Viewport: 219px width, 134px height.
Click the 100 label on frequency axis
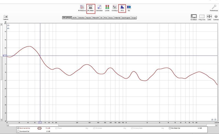point(56,123)
